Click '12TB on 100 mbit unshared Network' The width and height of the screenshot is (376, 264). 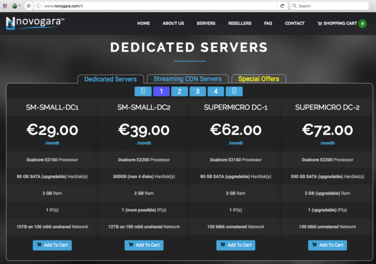point(144,227)
